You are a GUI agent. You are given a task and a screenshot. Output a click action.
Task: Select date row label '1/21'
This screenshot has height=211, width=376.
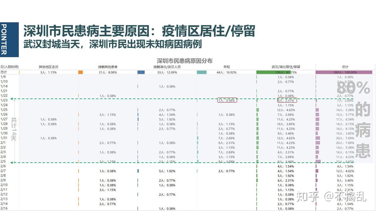[x=4, y=91]
